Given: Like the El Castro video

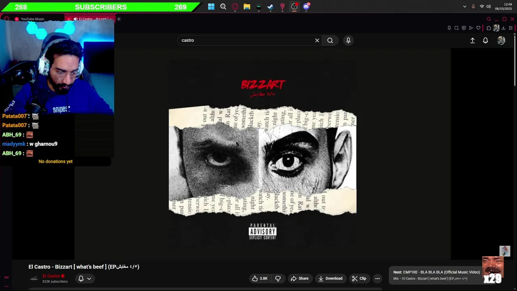Looking at the screenshot, I should click(260, 278).
